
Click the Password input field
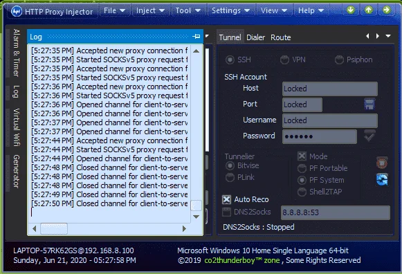(320, 136)
